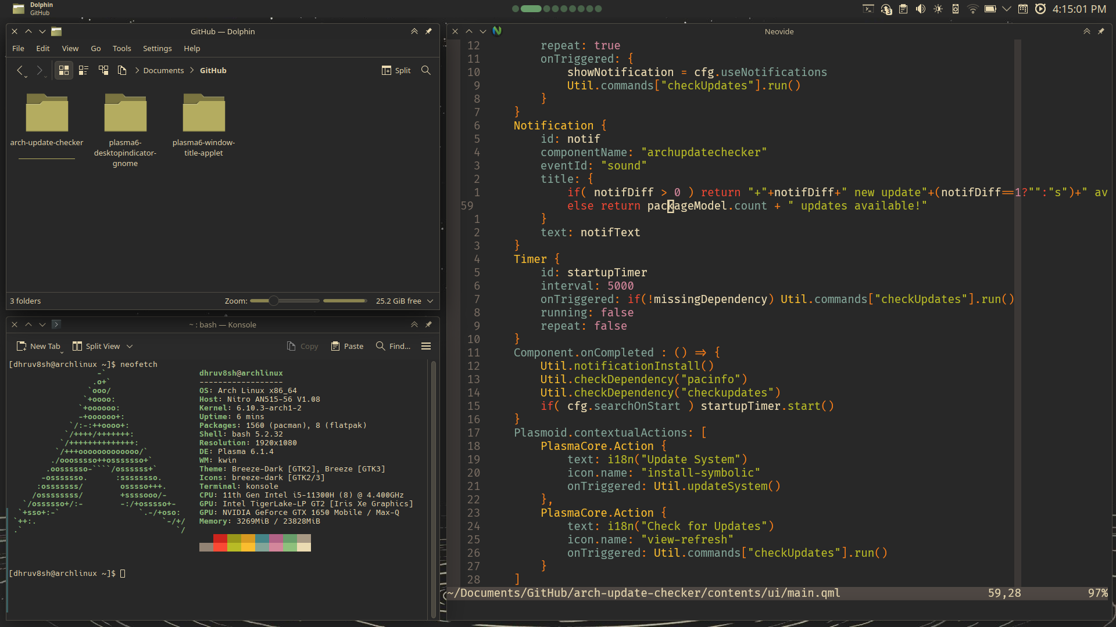
Task: Open the search bar in Dolphin
Action: click(426, 70)
